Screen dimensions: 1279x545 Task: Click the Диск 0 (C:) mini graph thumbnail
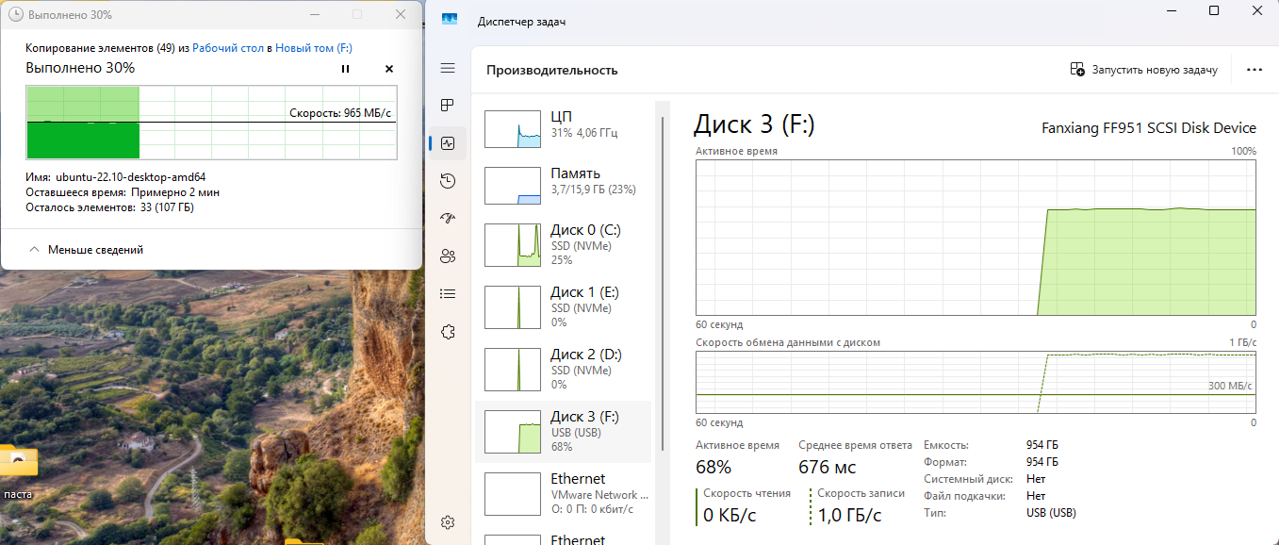(x=514, y=244)
